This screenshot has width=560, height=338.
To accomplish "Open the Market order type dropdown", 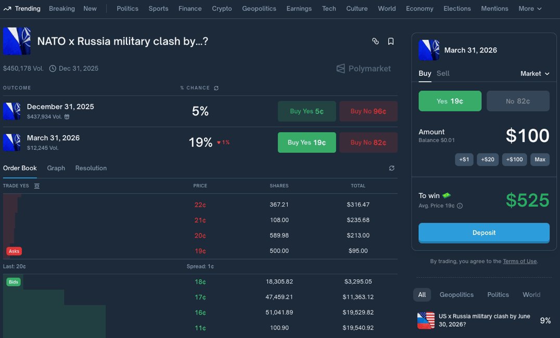I will point(534,74).
